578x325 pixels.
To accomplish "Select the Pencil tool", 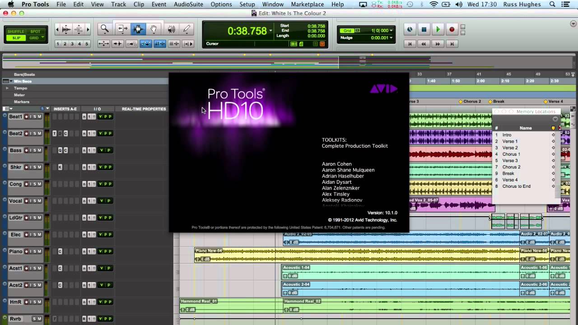I will point(186,29).
